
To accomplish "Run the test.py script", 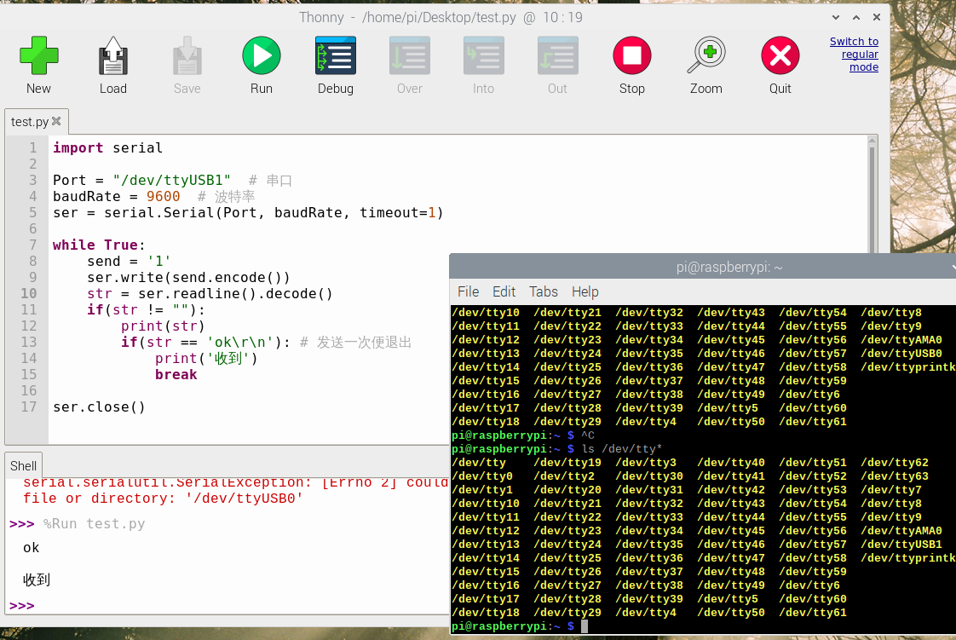I will (261, 55).
